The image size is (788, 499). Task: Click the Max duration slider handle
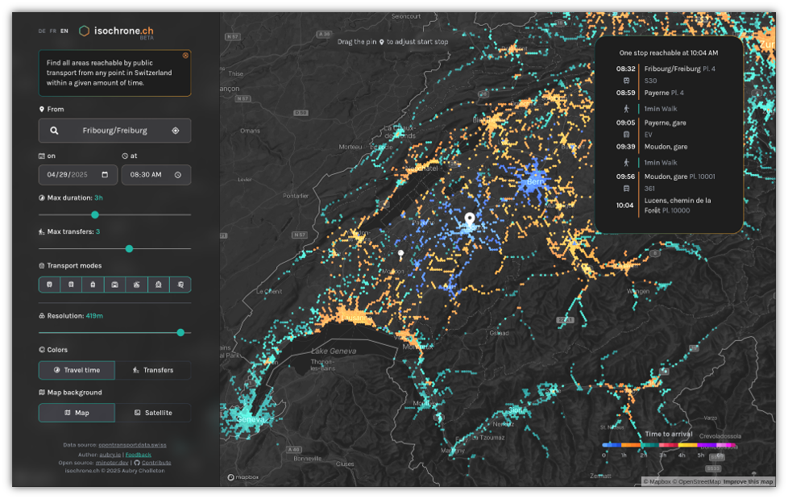(x=95, y=214)
